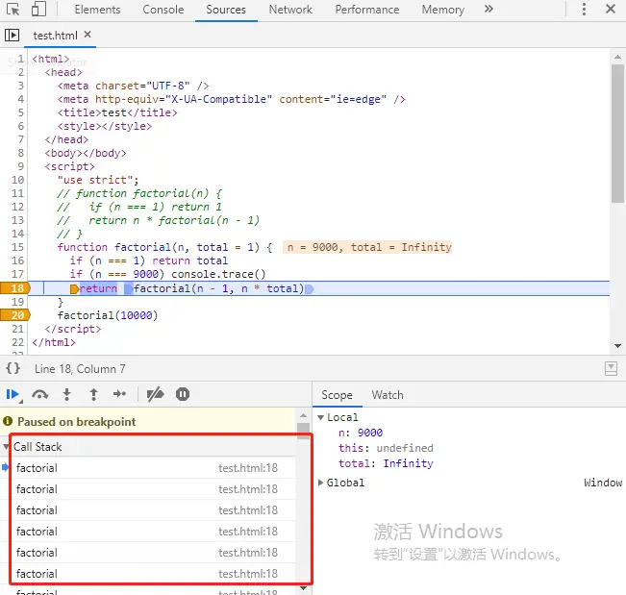Switch to the Console tab
The width and height of the screenshot is (626, 595).
(163, 10)
